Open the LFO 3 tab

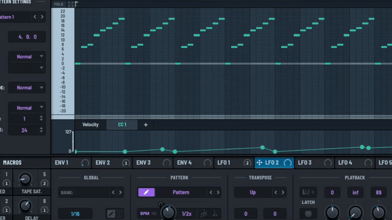click(305, 163)
